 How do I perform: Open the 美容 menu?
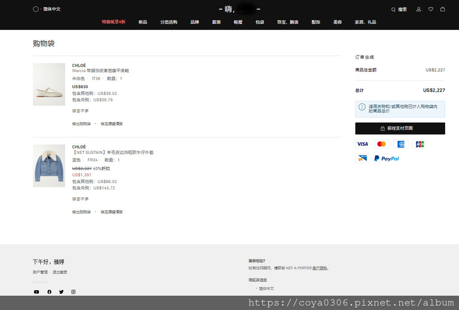(338, 22)
